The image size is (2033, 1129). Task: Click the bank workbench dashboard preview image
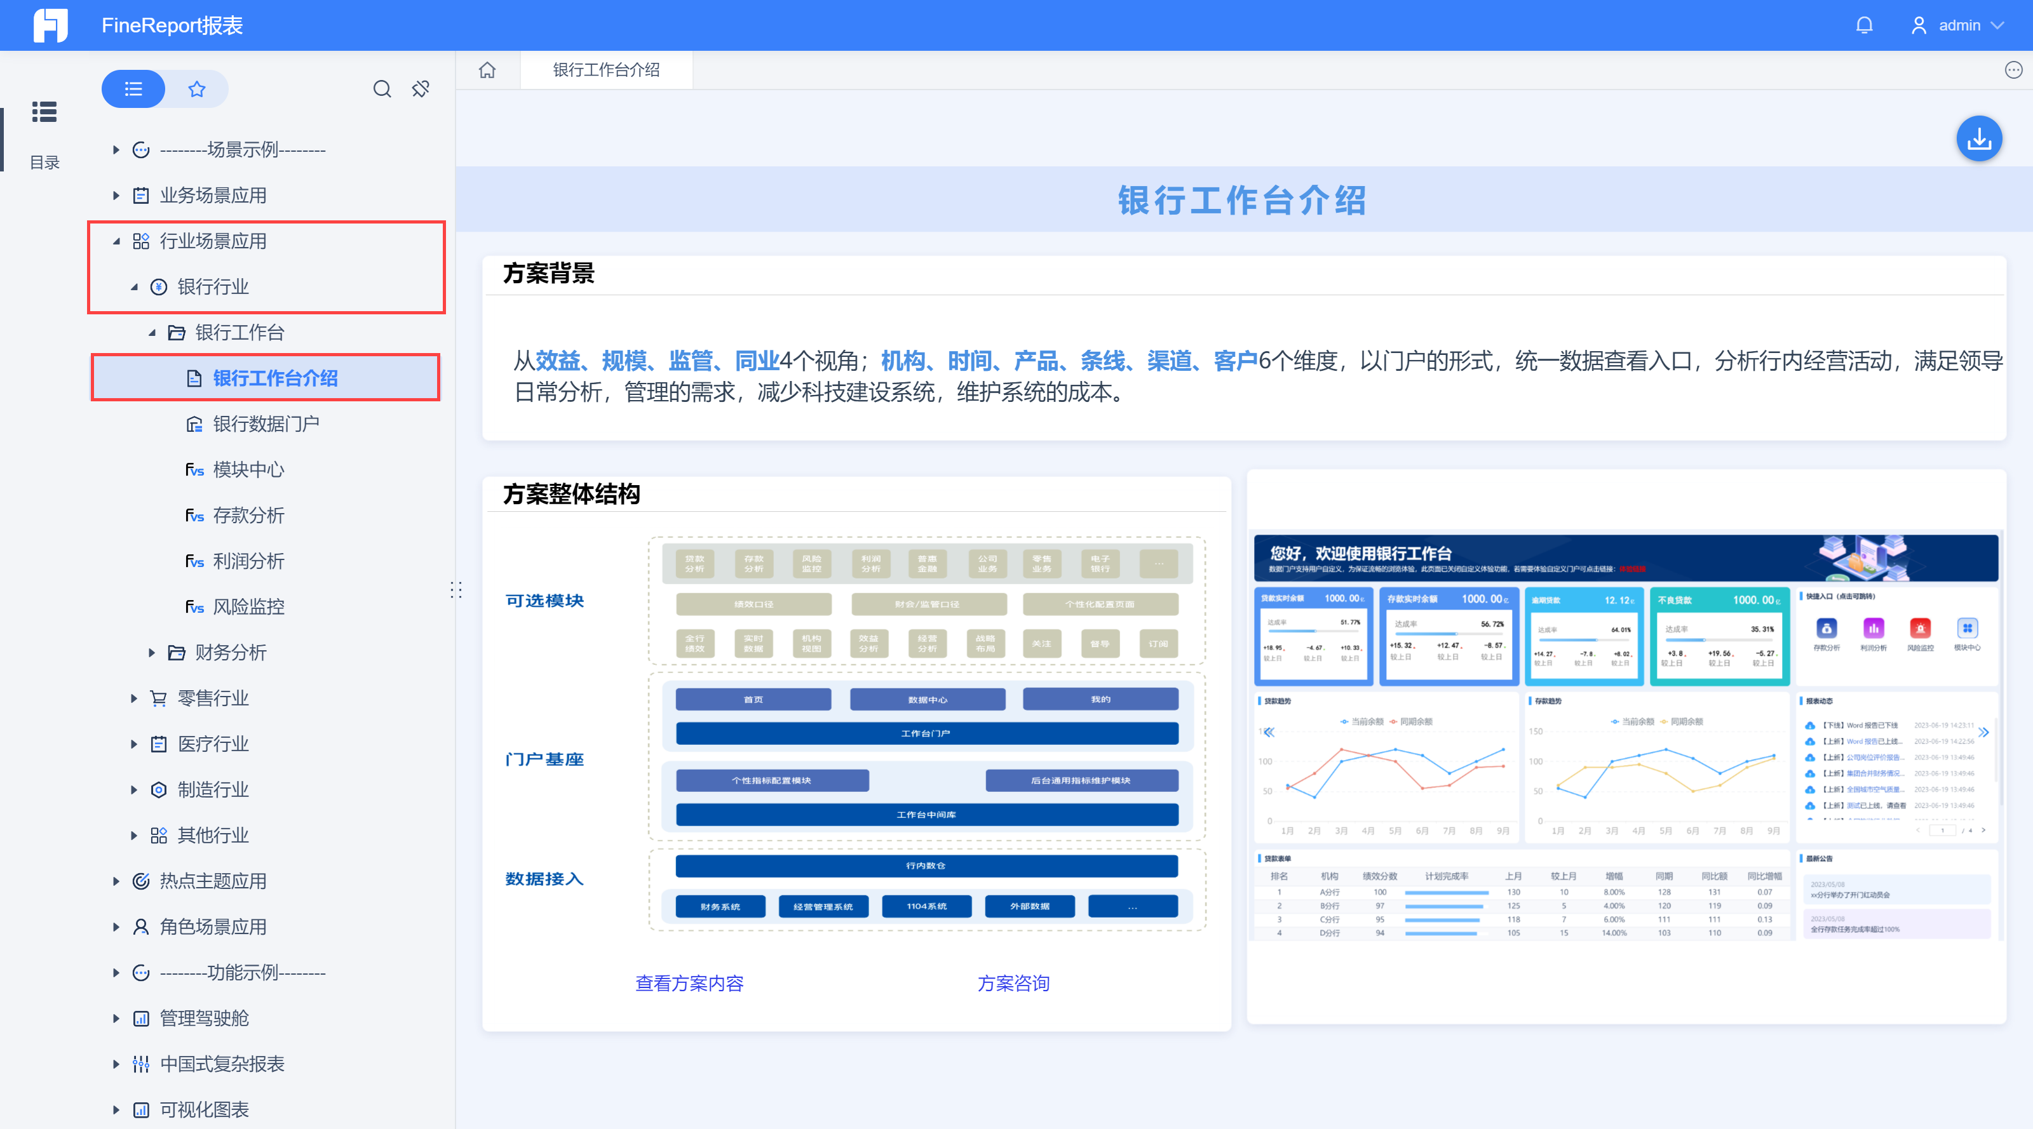1626,738
